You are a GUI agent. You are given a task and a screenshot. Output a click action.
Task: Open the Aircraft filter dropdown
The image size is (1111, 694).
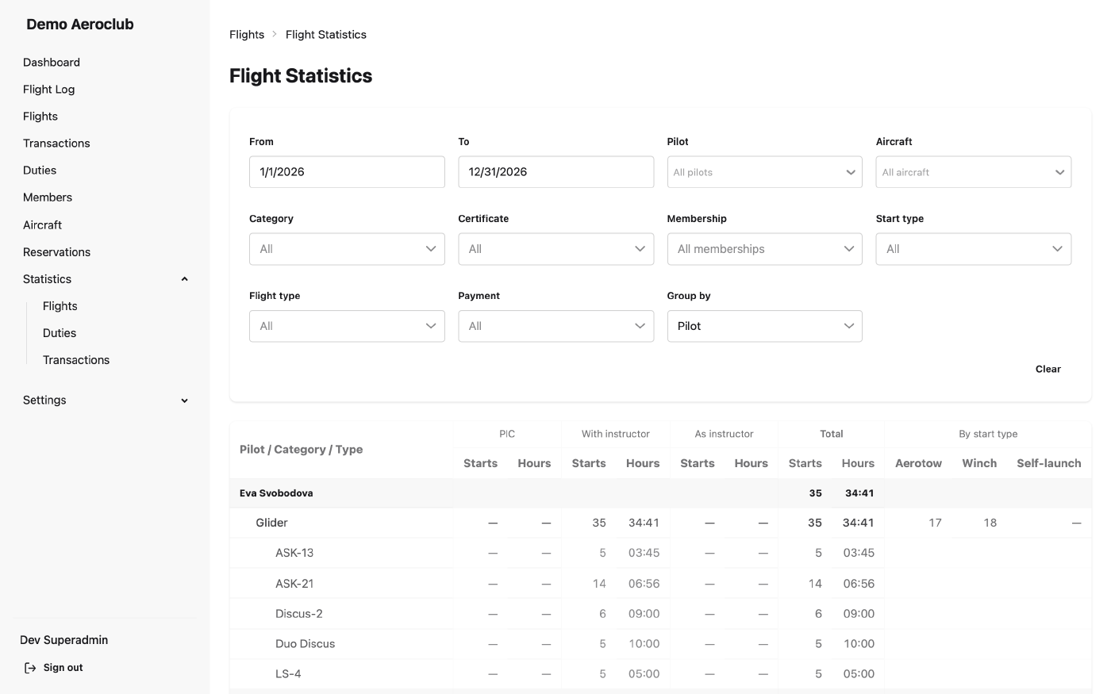click(x=974, y=172)
